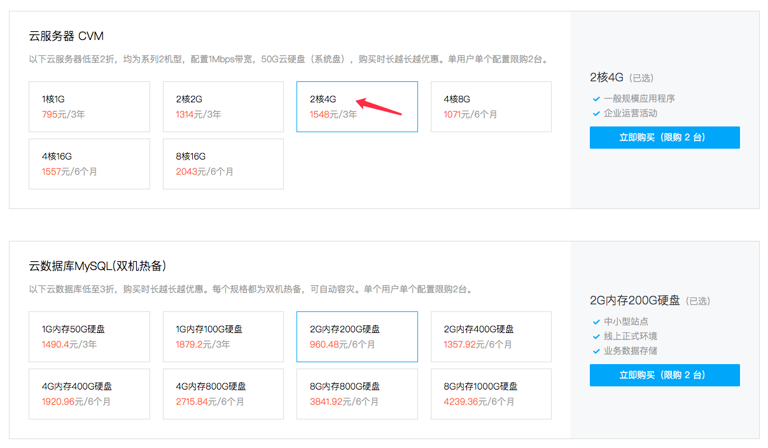The height and width of the screenshot is (448, 768).
Task: Click 立即购买 for the CVM server
Action: pos(664,137)
